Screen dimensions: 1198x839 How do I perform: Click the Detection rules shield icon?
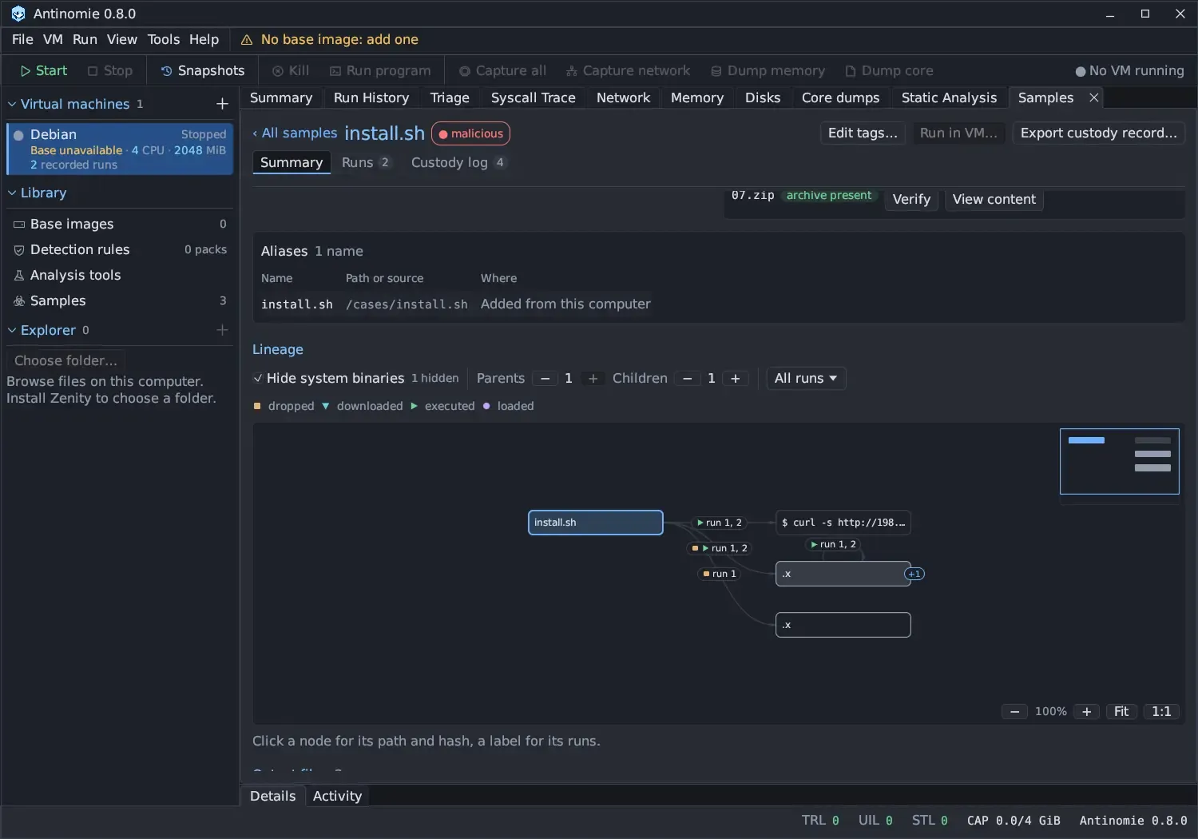pos(19,250)
